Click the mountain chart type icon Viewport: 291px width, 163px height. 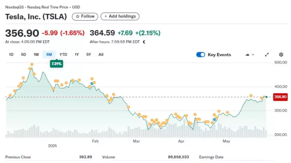point(248,55)
